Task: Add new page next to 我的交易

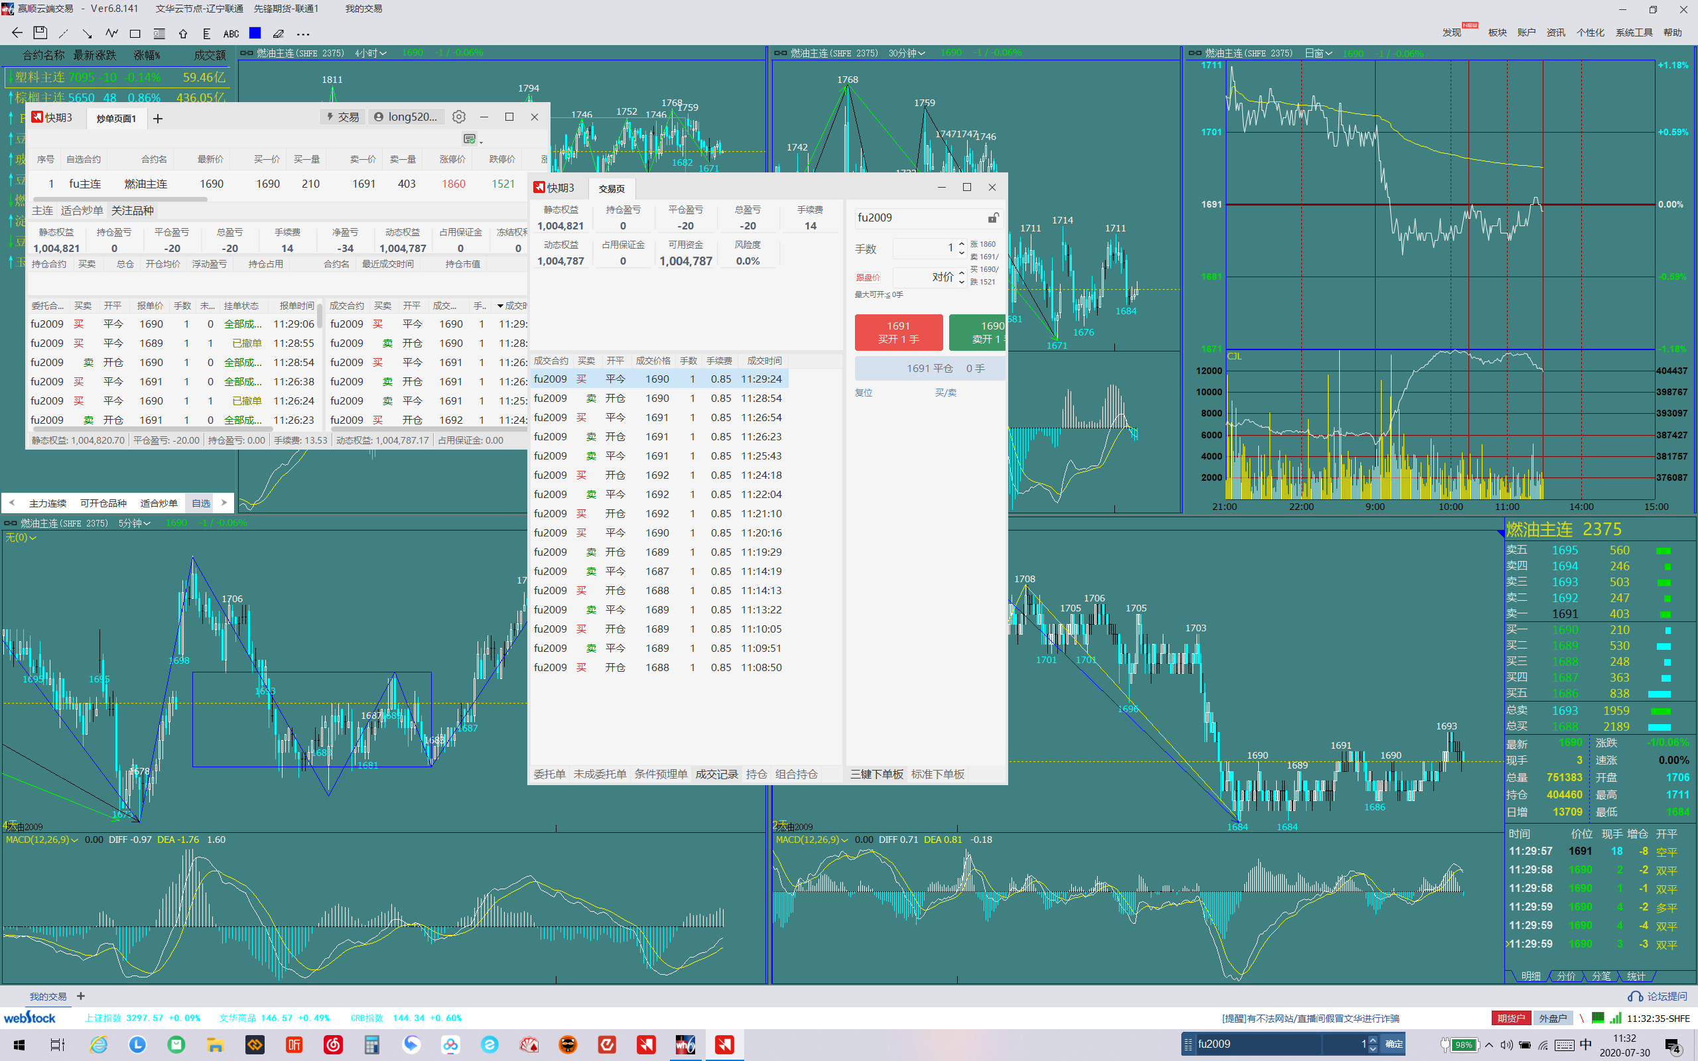Action: click(x=81, y=996)
